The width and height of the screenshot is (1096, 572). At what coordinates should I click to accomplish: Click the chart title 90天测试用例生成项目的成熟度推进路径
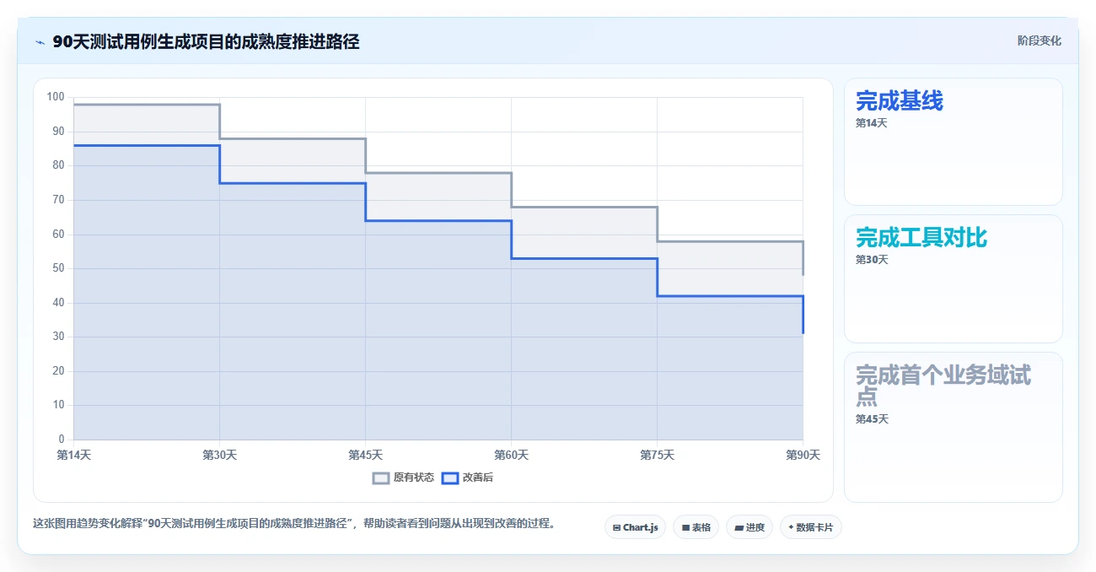[x=206, y=41]
